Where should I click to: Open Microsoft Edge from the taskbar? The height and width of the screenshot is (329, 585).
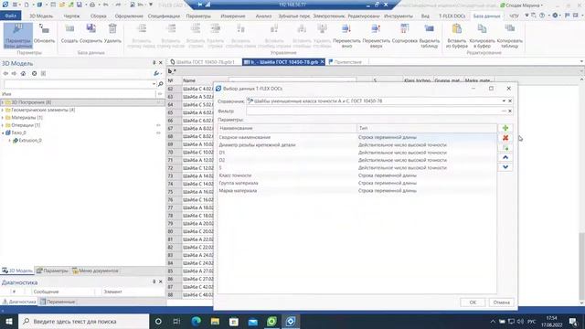(x=196, y=321)
